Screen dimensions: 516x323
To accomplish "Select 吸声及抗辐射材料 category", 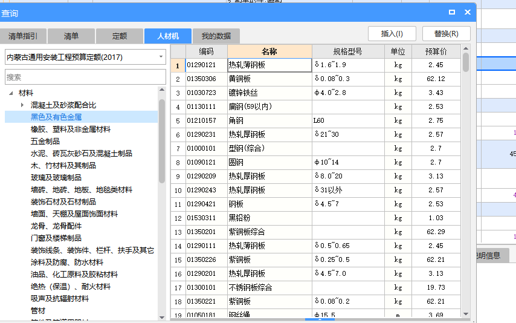I will click(x=60, y=299).
